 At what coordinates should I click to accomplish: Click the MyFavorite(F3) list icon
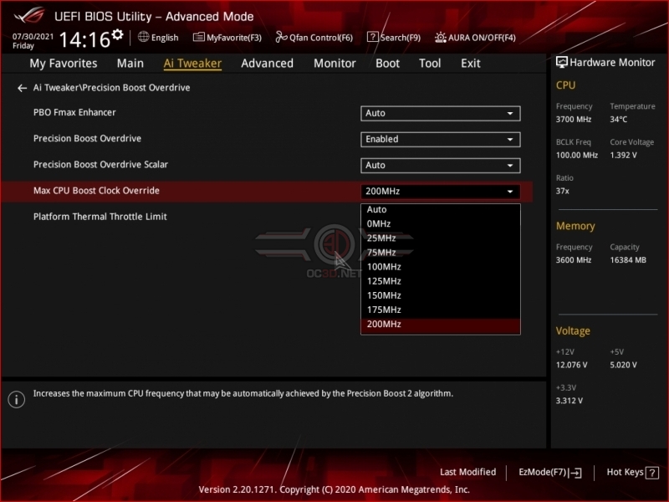tap(198, 37)
